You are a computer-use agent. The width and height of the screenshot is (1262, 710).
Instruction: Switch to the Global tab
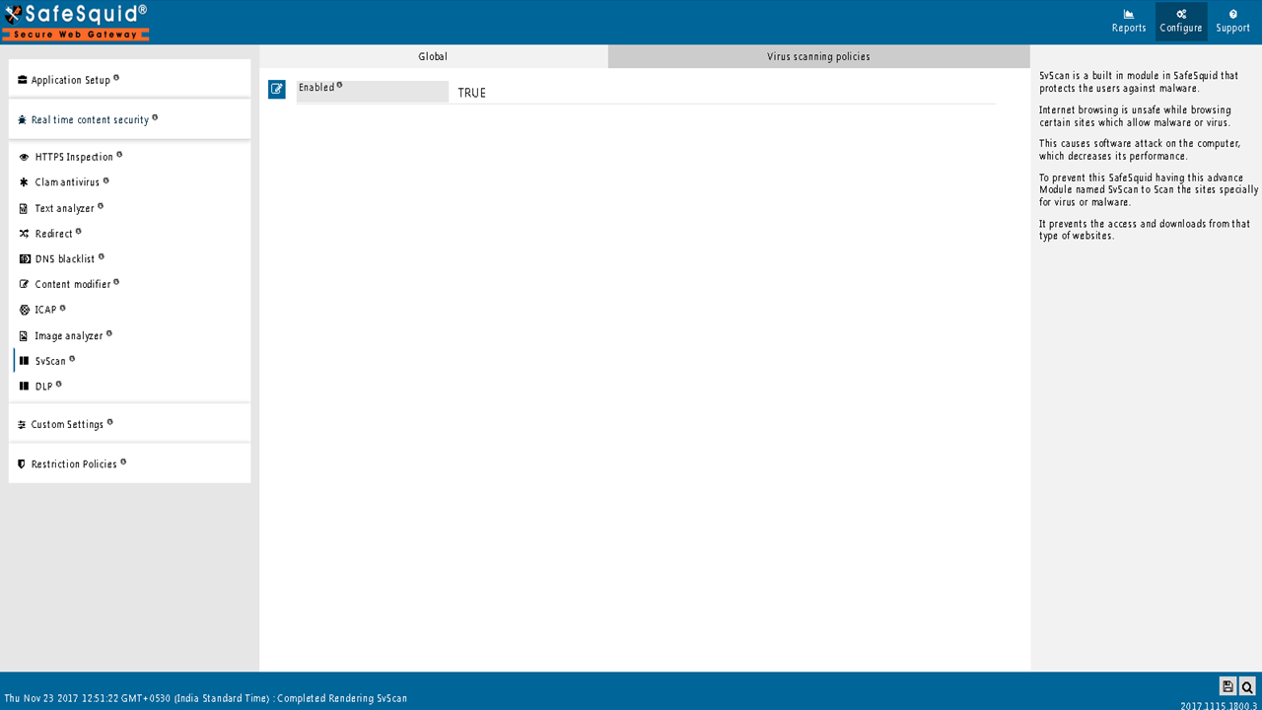[433, 56]
